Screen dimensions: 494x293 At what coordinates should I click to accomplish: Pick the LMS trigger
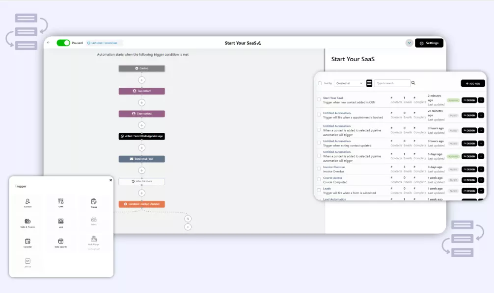click(60, 222)
